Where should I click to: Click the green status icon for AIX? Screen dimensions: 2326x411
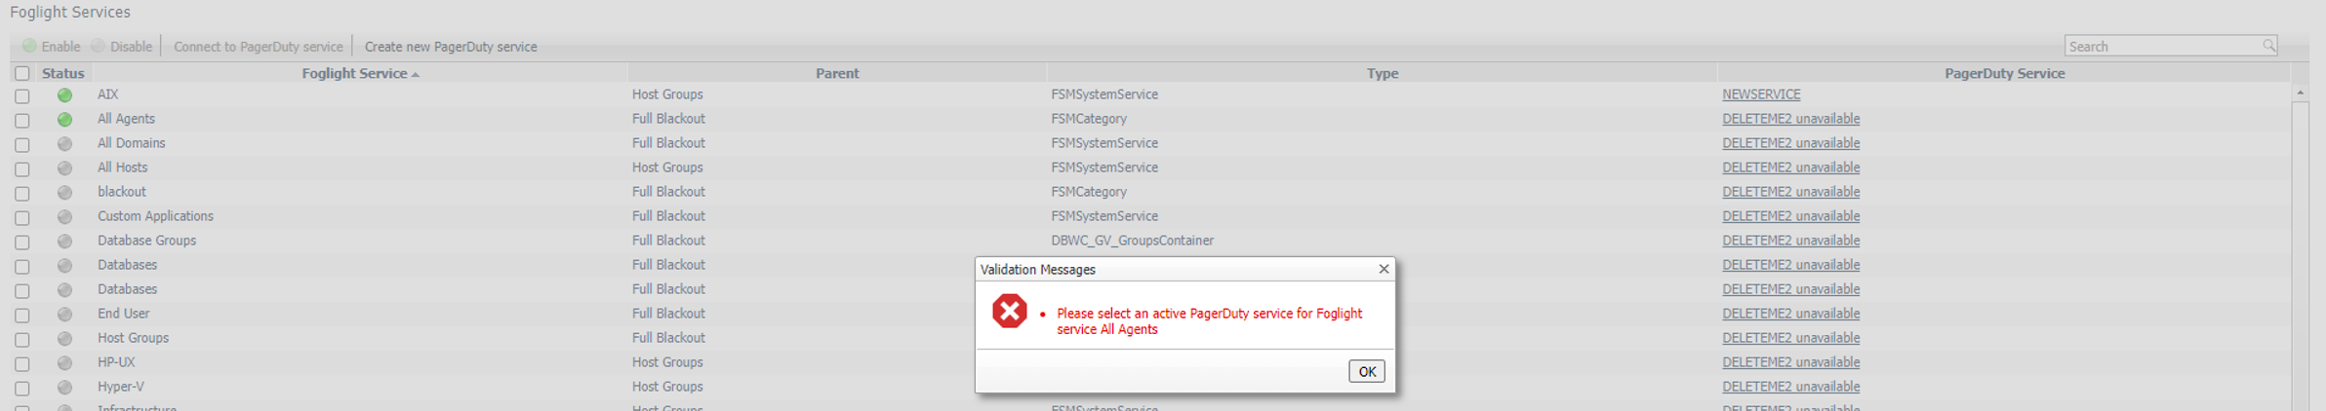64,95
